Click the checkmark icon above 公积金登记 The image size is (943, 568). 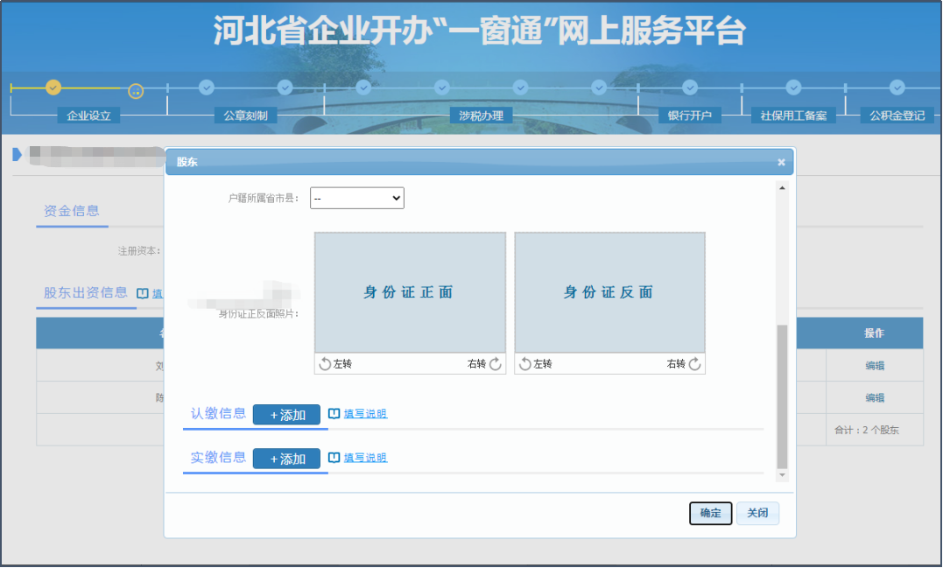[897, 88]
